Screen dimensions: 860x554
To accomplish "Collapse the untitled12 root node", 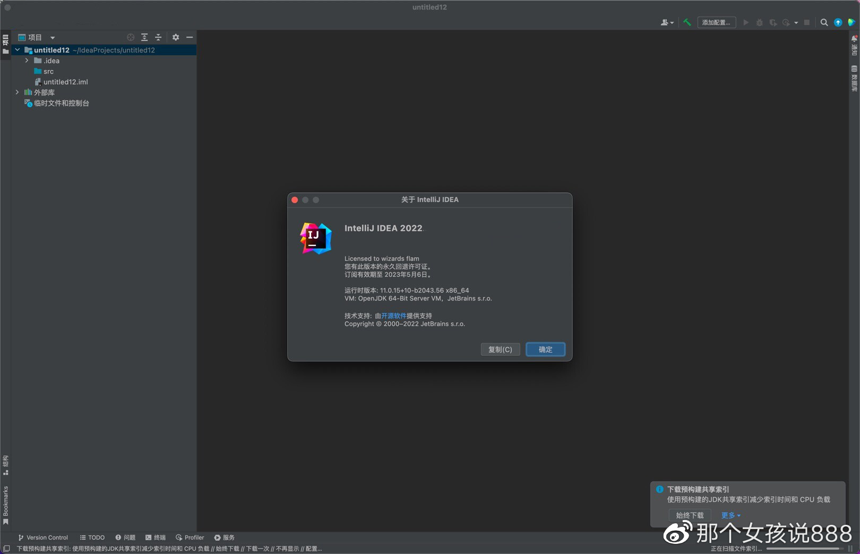I will coord(18,50).
